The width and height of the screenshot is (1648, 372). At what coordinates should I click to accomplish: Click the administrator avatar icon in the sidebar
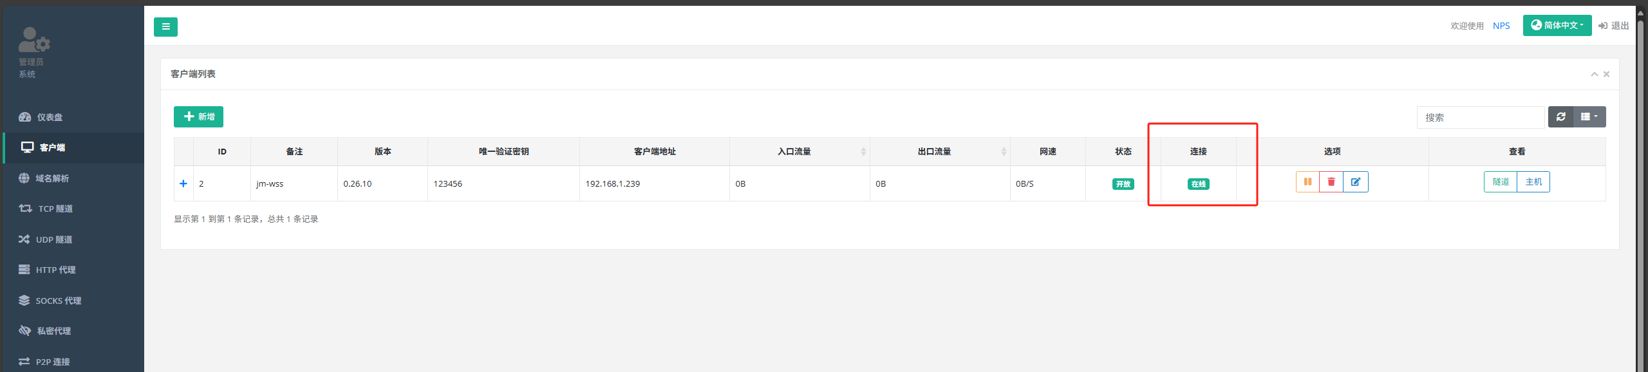[x=33, y=40]
